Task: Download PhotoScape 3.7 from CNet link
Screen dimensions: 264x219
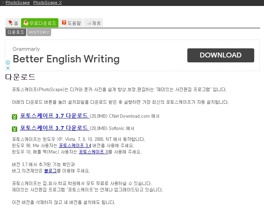Action: tap(54, 116)
